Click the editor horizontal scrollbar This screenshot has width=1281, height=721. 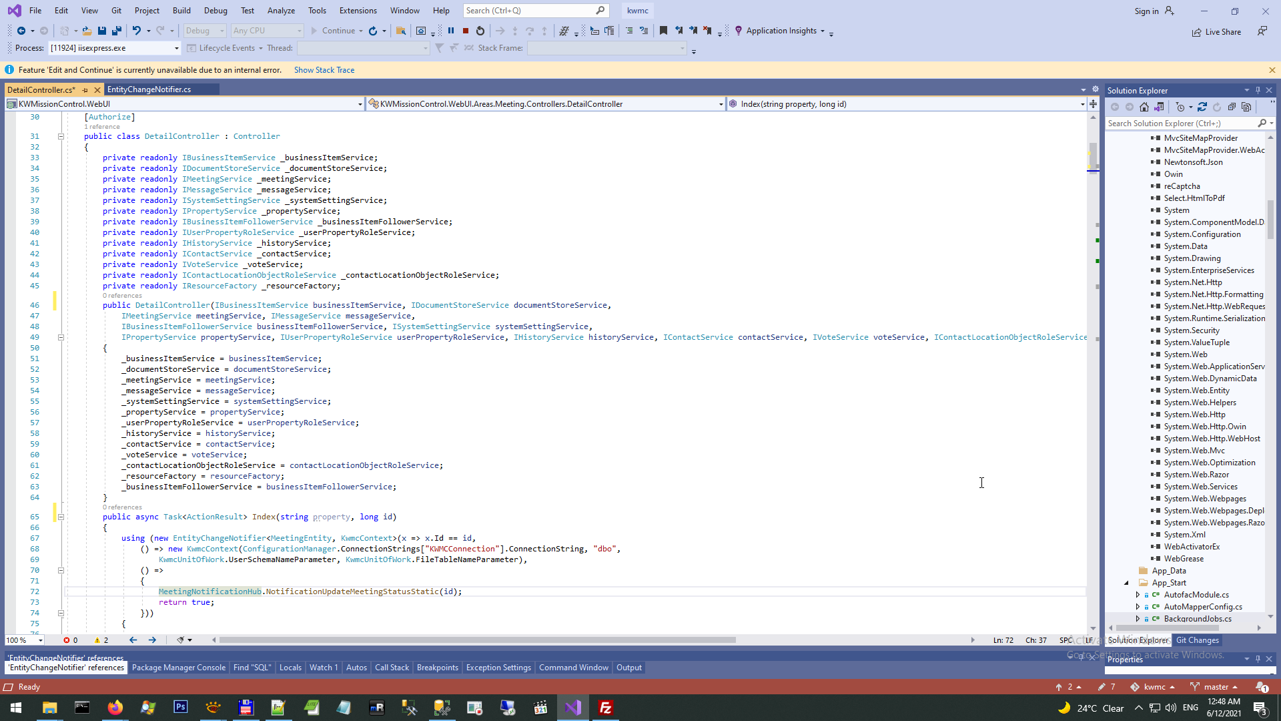tap(477, 640)
